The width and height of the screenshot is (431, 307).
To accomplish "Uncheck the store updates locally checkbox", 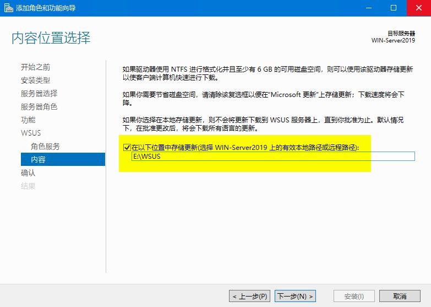I will pyautogui.click(x=127, y=148).
